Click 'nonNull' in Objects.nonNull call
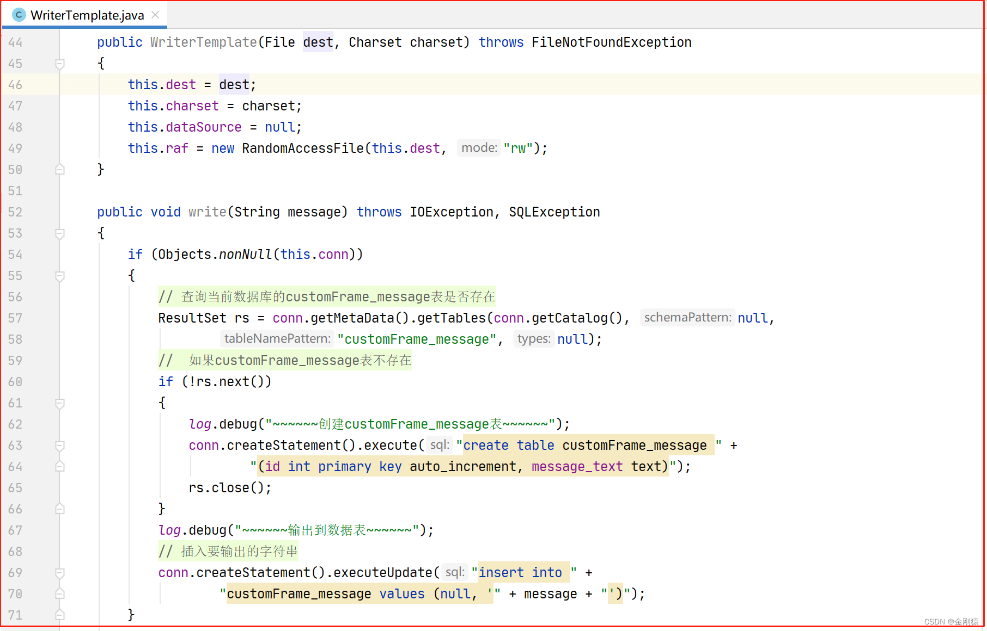 (x=245, y=255)
